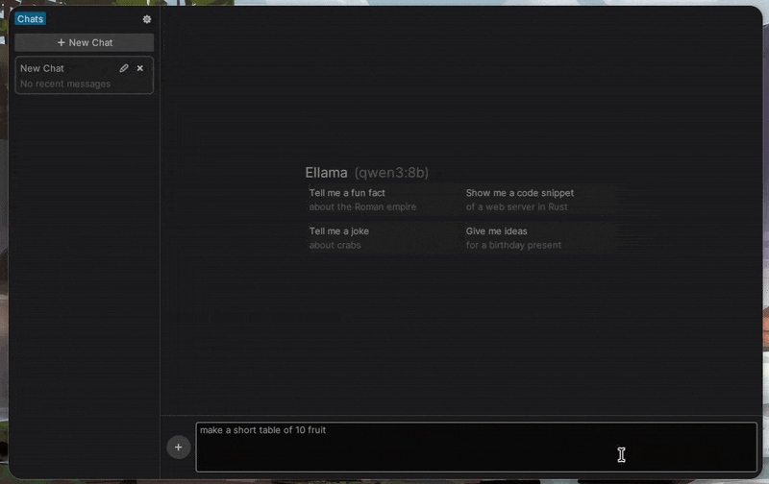Choose the 'Tell me a fun fact' suggestion

click(347, 193)
